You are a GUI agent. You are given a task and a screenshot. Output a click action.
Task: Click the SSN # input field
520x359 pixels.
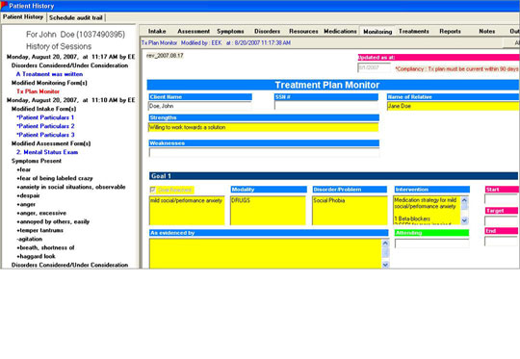click(326, 106)
